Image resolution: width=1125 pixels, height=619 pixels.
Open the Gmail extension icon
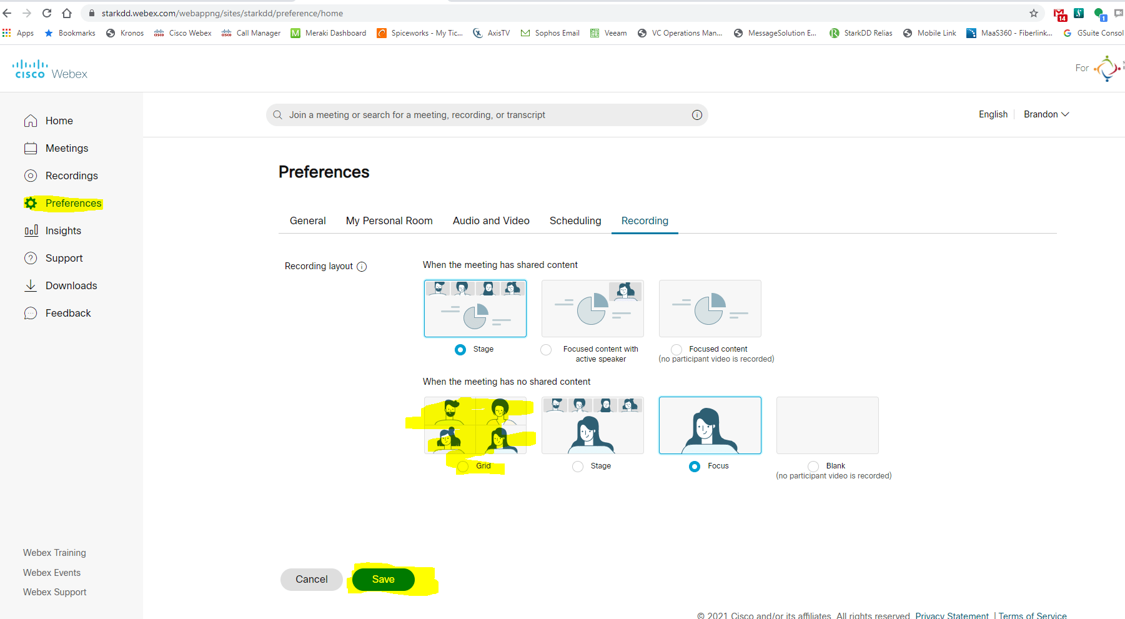coord(1060,14)
